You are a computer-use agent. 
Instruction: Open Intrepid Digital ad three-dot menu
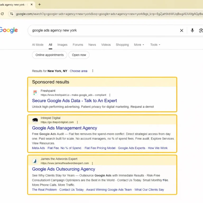pyautogui.click(x=77, y=122)
